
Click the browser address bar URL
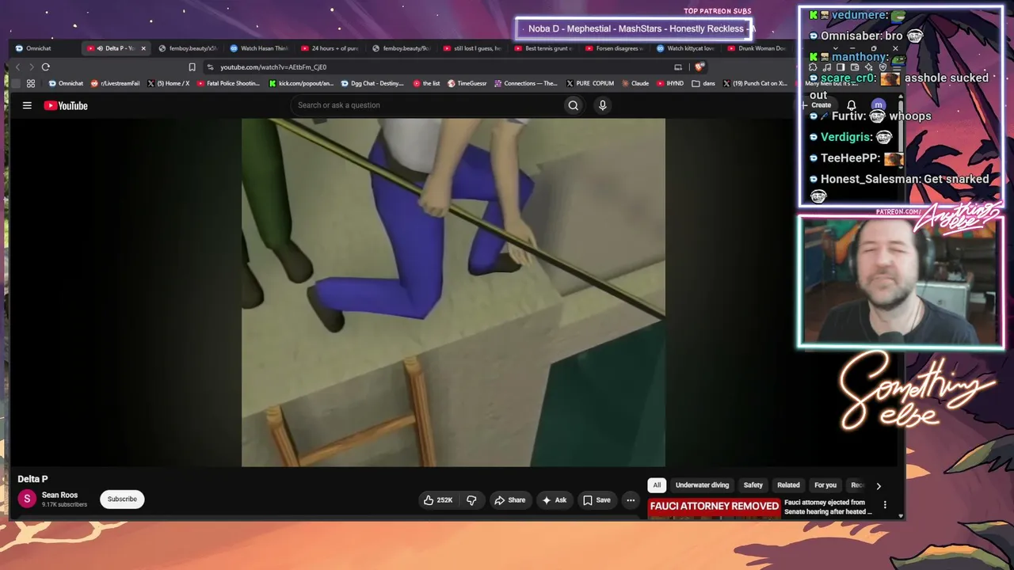pos(273,67)
